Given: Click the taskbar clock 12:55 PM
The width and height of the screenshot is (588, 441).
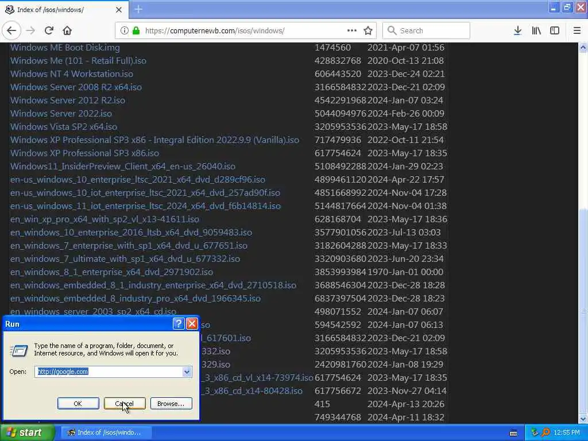Looking at the screenshot, I should click(567, 433).
